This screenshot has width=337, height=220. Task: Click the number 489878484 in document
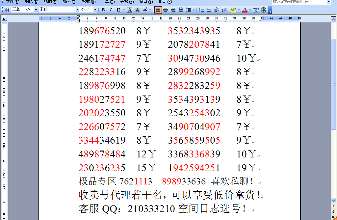(102, 154)
